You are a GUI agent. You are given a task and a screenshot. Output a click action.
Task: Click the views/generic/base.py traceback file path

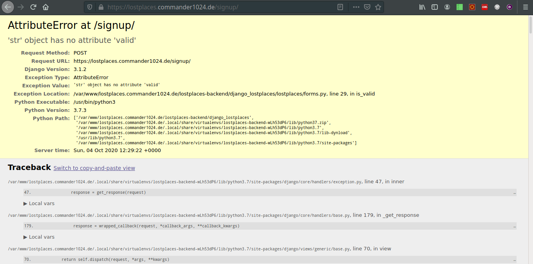point(179,249)
